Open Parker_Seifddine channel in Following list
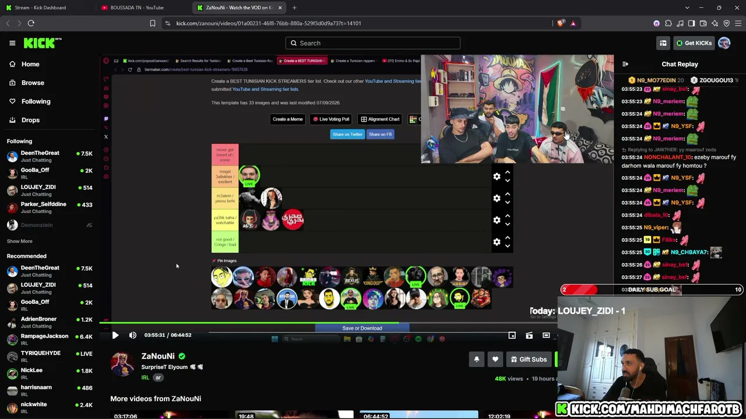This screenshot has height=419, width=746. 50,208
